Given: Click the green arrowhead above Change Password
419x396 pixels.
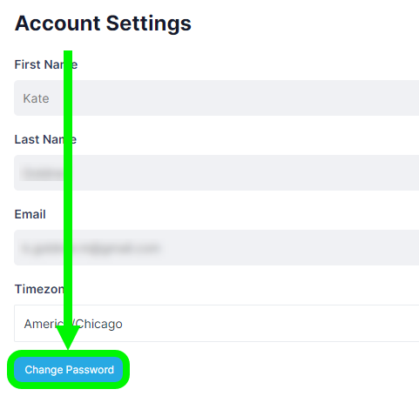Looking at the screenshot, I should (68, 337).
